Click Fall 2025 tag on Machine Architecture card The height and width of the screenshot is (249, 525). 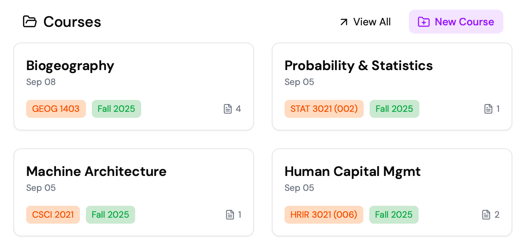point(110,215)
